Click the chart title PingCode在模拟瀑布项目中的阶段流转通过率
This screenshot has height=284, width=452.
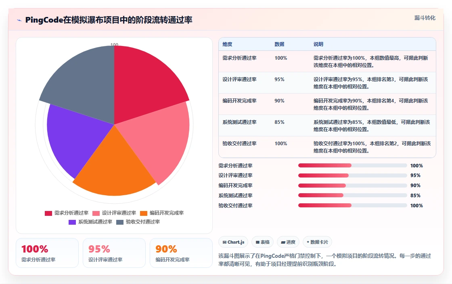coord(109,20)
